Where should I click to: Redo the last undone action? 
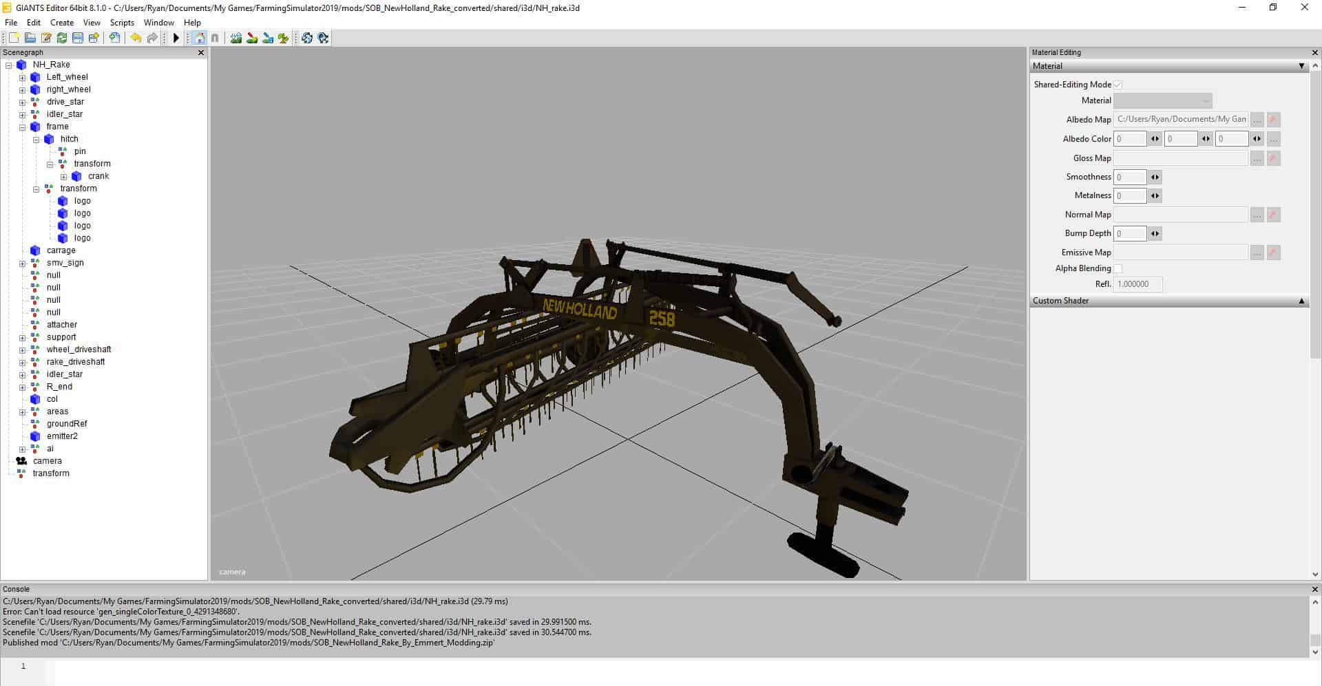pyautogui.click(x=151, y=38)
